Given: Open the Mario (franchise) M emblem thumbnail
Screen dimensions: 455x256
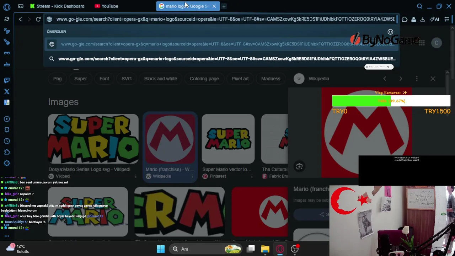Looking at the screenshot, I should 170,139.
